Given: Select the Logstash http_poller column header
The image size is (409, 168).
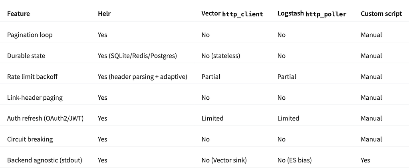Looking at the screenshot, I should tap(312, 14).
